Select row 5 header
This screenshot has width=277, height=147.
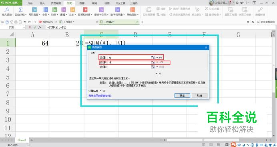point(8,77)
